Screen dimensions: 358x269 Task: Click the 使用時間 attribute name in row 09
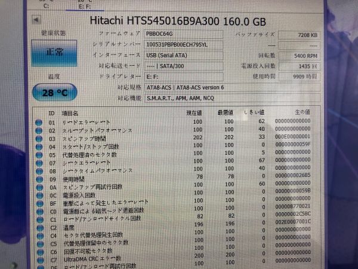[73, 179]
